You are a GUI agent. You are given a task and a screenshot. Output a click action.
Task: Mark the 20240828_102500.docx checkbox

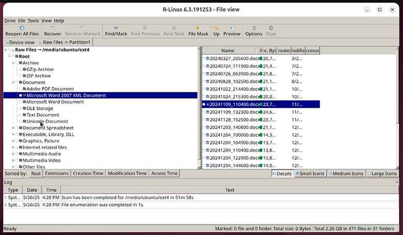click(204, 81)
